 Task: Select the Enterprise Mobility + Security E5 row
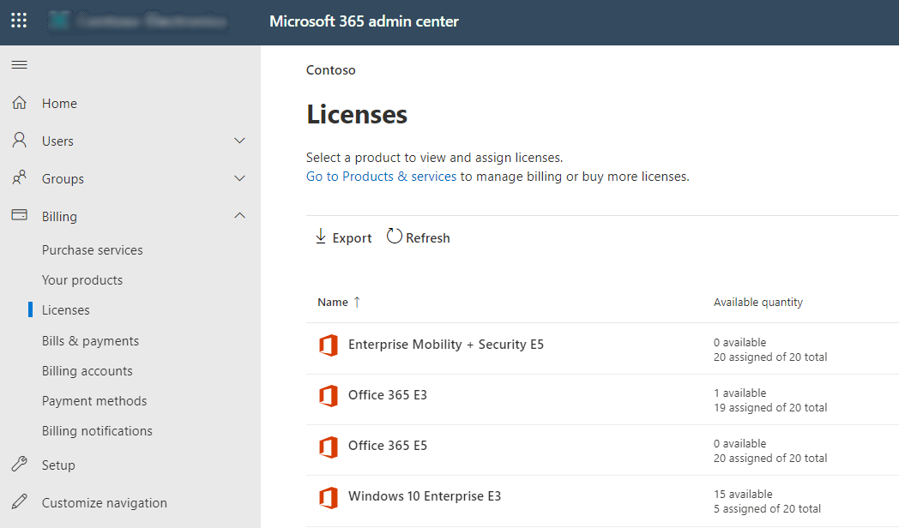[445, 345]
